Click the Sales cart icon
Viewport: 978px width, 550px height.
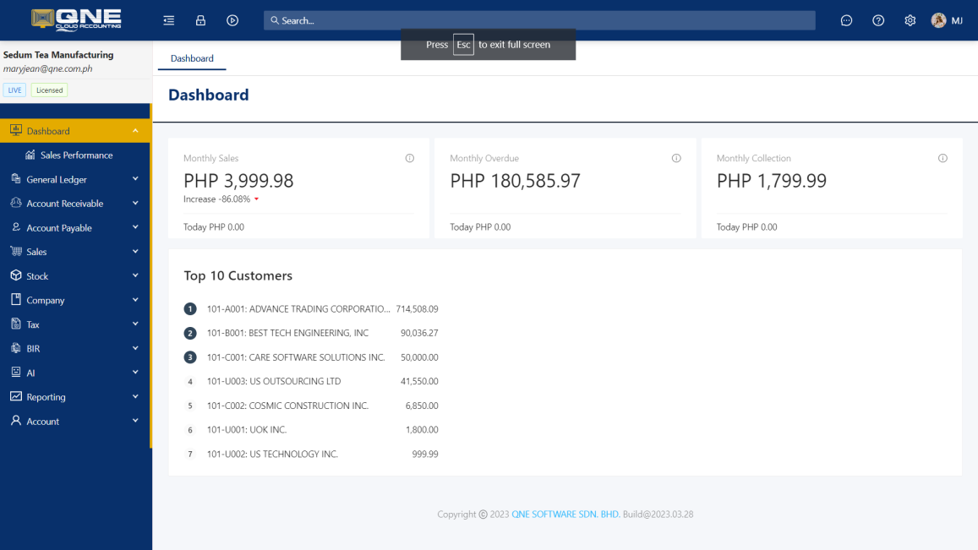pyautogui.click(x=15, y=251)
